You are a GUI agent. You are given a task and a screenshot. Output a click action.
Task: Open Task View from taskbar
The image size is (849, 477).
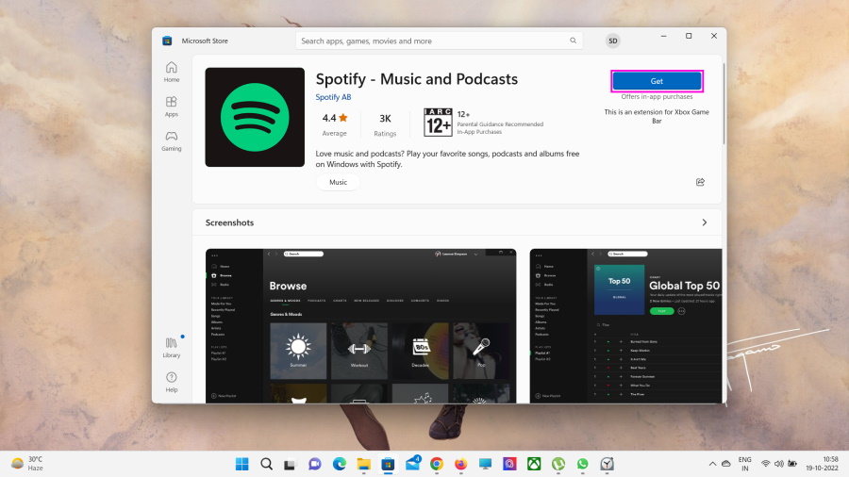[x=291, y=464]
